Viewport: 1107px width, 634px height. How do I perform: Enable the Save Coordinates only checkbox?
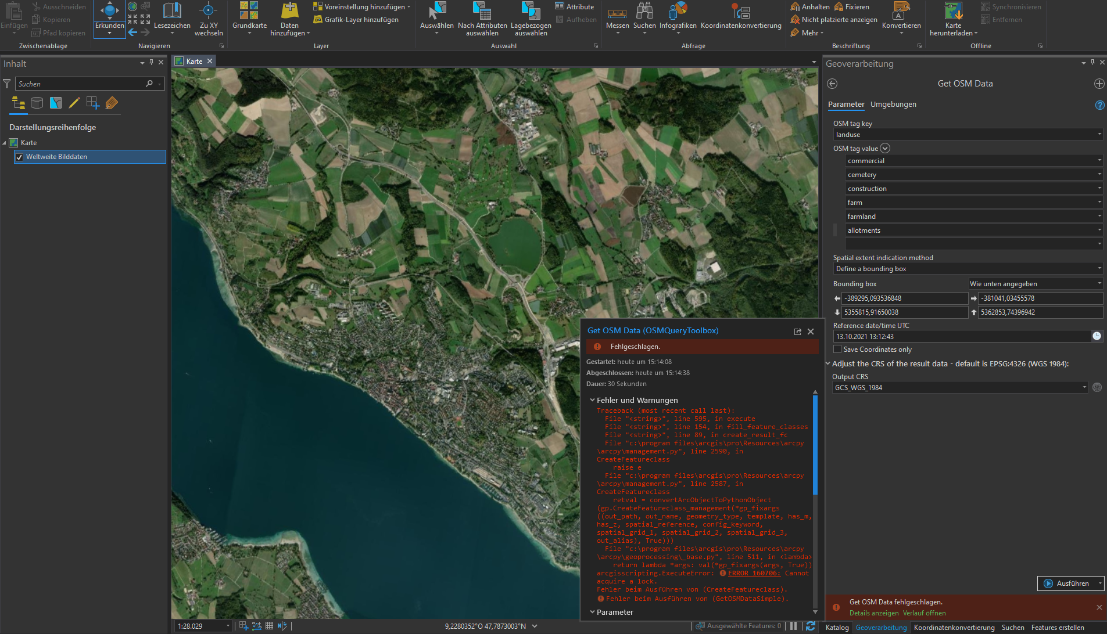point(837,350)
